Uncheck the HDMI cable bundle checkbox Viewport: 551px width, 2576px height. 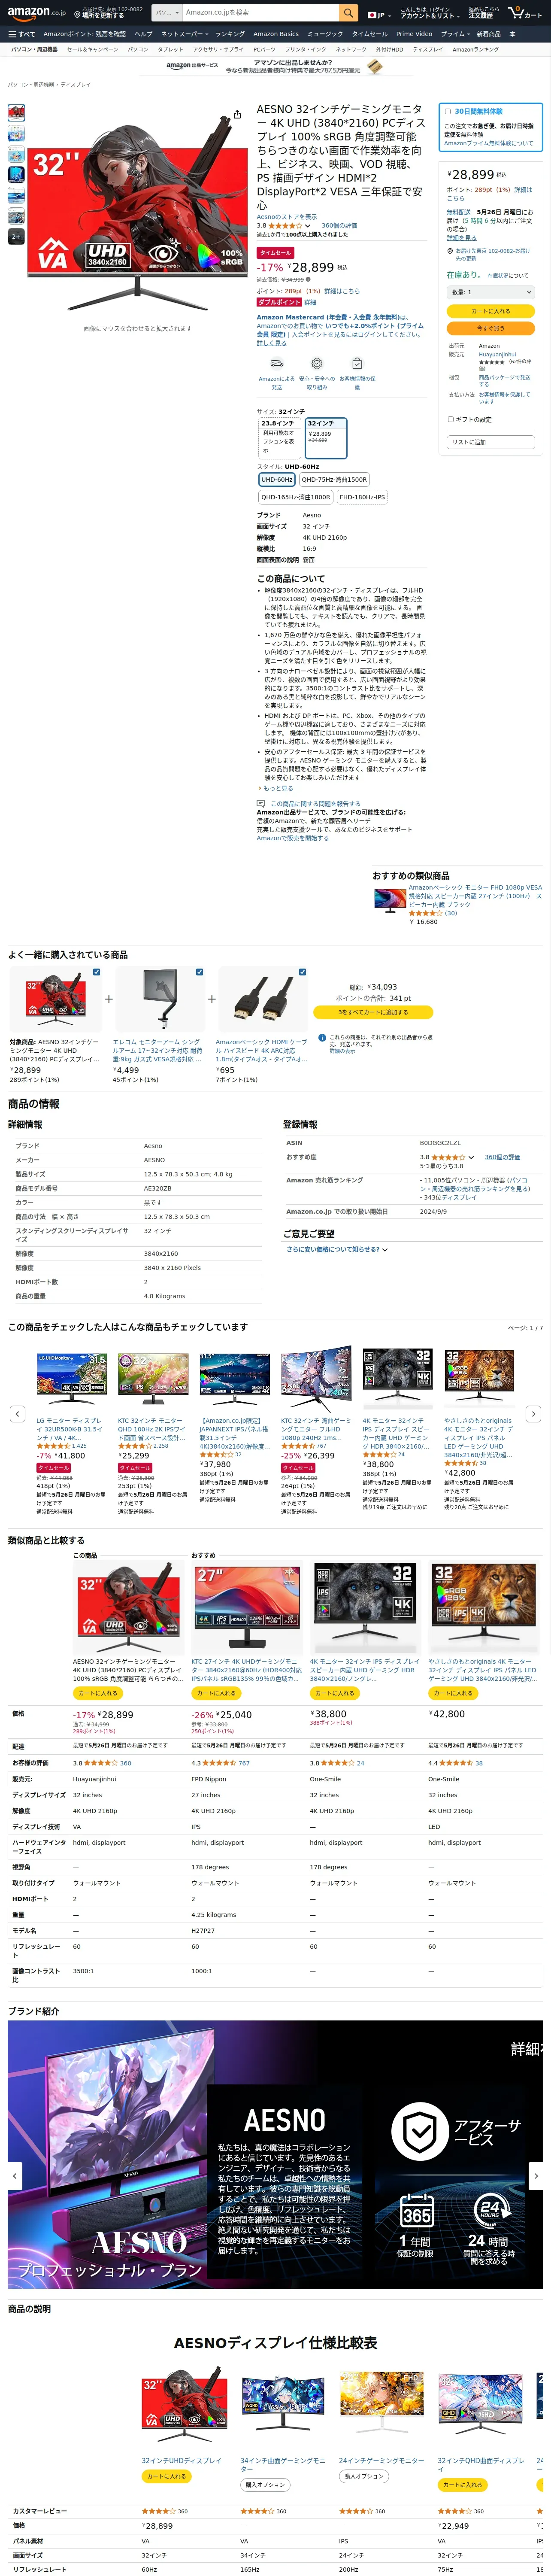pyautogui.click(x=303, y=971)
